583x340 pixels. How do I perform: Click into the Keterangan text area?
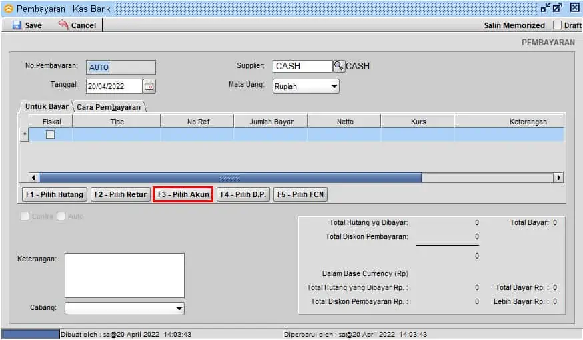tap(125, 275)
